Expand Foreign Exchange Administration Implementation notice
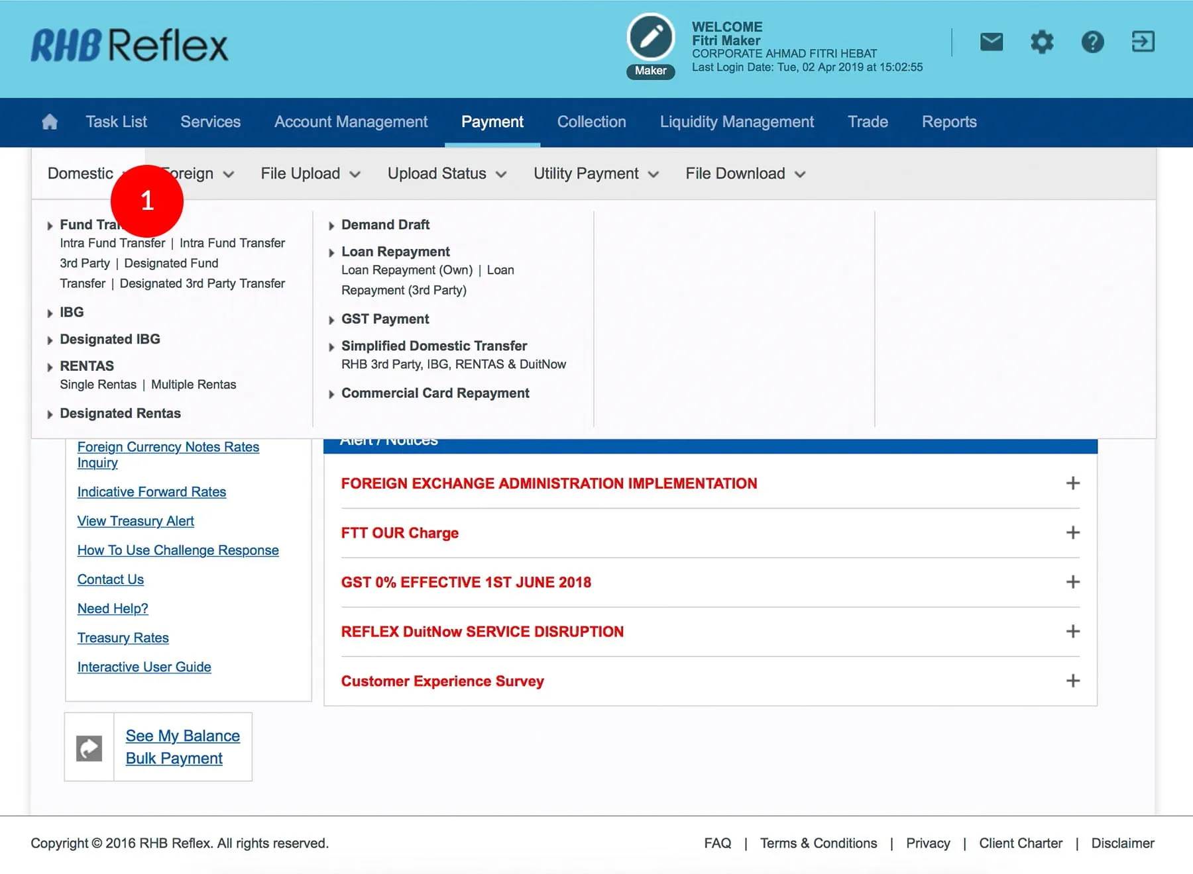The height and width of the screenshot is (874, 1193). [1072, 483]
